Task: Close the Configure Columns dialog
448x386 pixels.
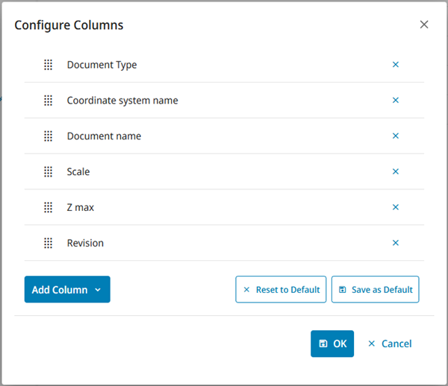Action: 424,25
